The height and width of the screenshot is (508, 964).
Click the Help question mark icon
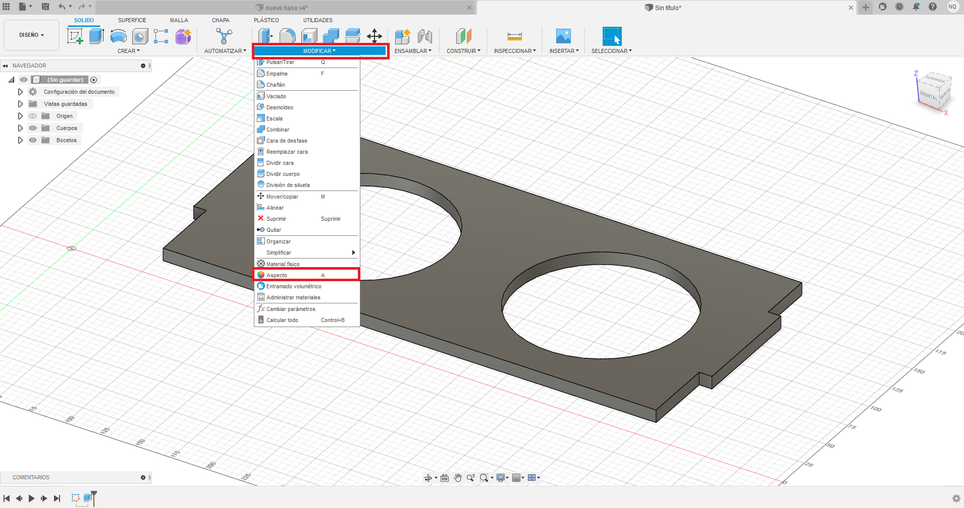coord(933,7)
